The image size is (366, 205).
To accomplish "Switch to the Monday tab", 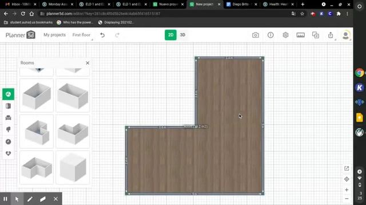I will click(x=58, y=4).
